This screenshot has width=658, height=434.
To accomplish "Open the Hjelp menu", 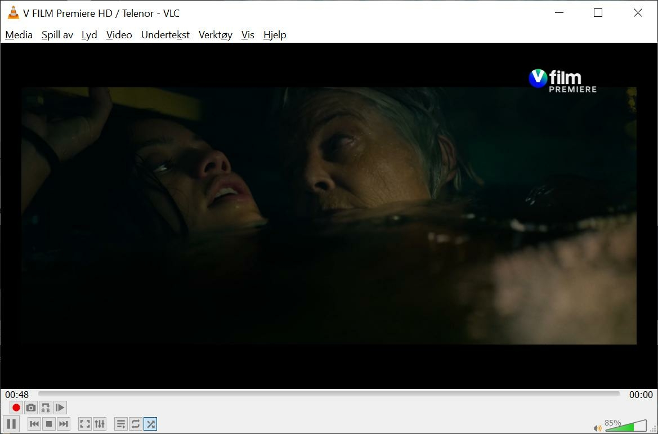I will 275,35.
